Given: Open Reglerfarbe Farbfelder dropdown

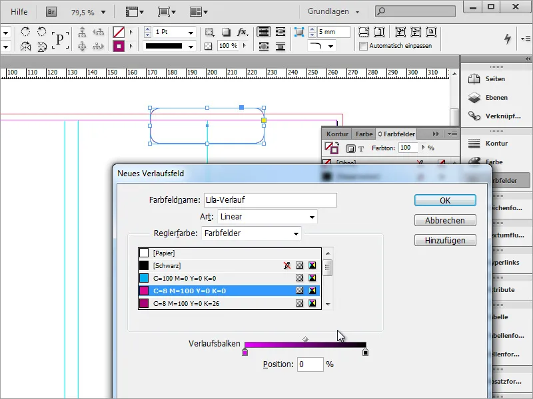Looking at the screenshot, I should click(x=251, y=233).
